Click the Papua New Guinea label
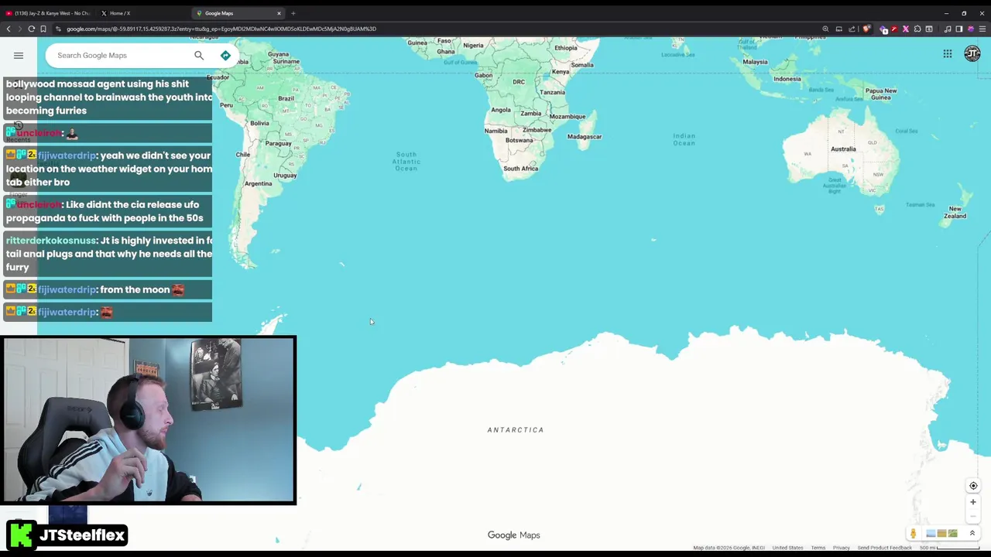The width and height of the screenshot is (991, 557). (880, 94)
